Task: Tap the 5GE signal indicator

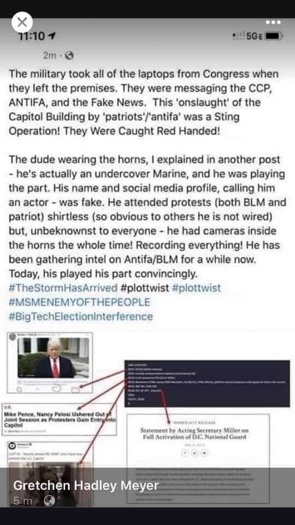Action: [255, 36]
